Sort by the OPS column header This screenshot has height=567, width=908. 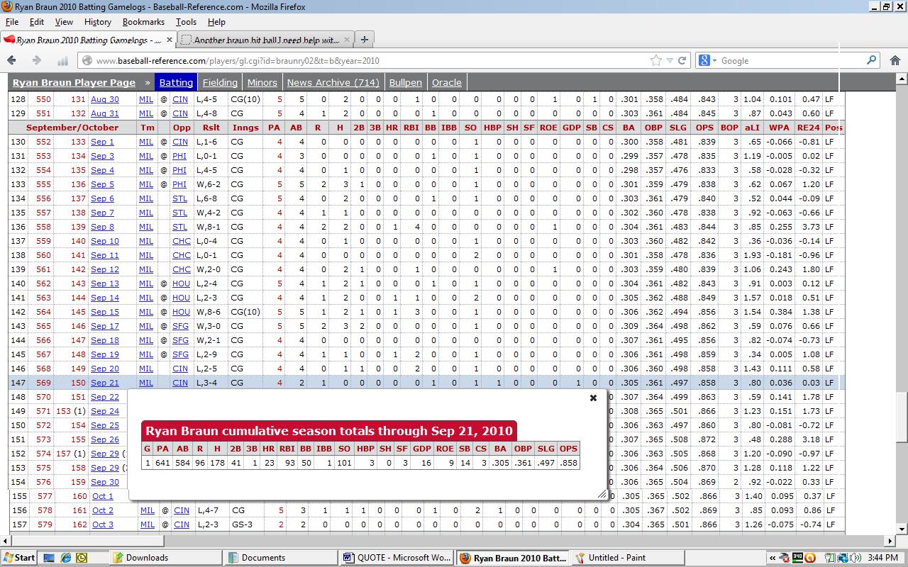pyautogui.click(x=704, y=128)
